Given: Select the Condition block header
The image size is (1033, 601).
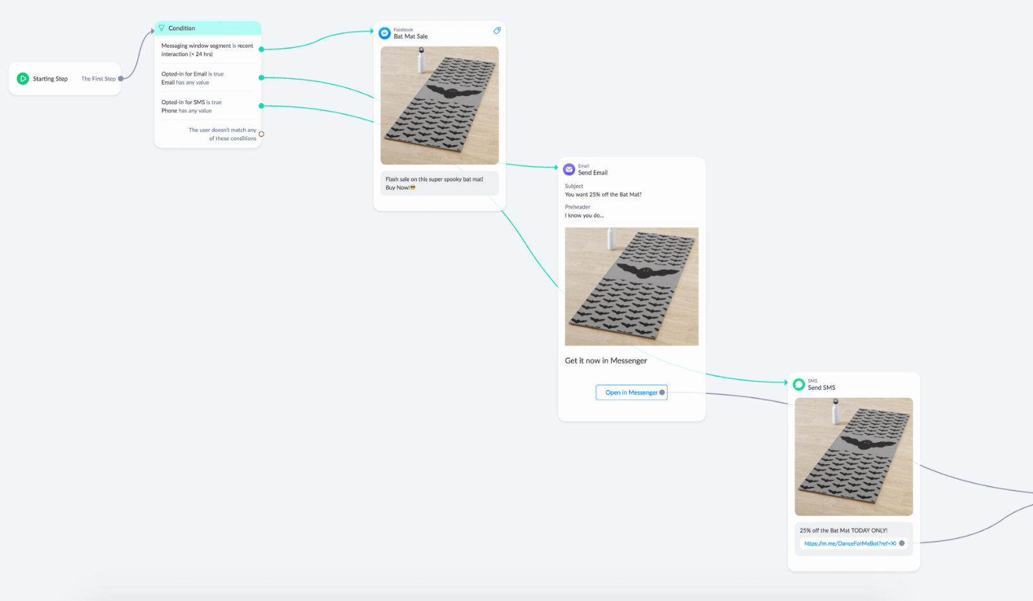Looking at the screenshot, I should click(x=208, y=28).
